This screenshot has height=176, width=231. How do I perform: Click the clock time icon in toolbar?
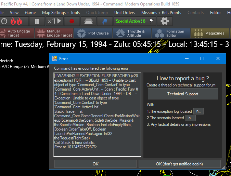coord(4,21)
